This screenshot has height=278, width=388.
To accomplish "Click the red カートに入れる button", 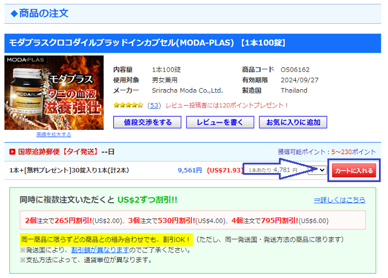I will pos(354,171).
